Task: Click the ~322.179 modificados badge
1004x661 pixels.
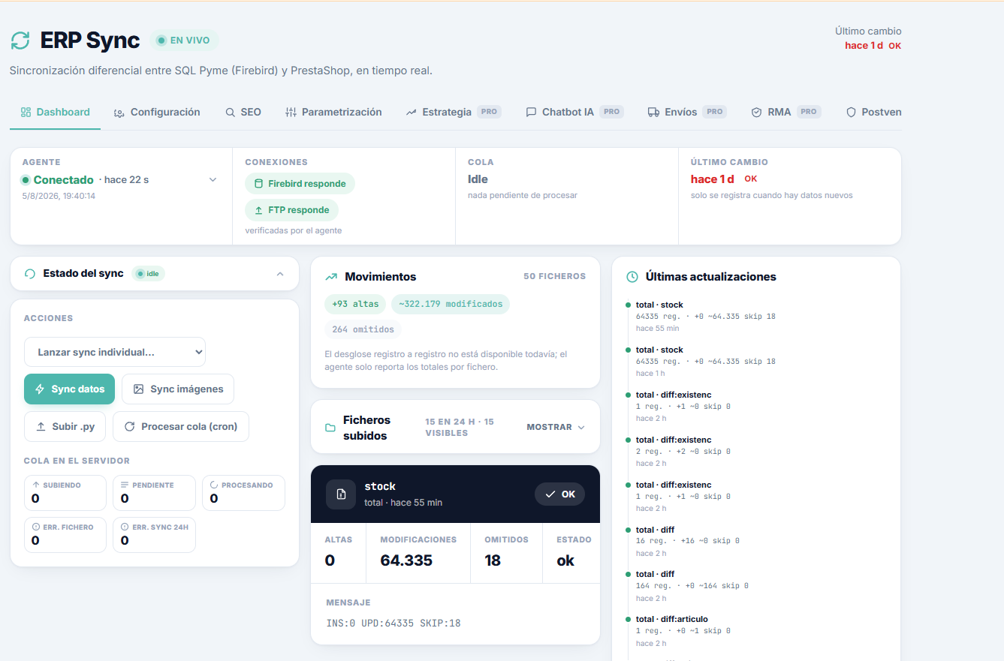Action: click(451, 304)
